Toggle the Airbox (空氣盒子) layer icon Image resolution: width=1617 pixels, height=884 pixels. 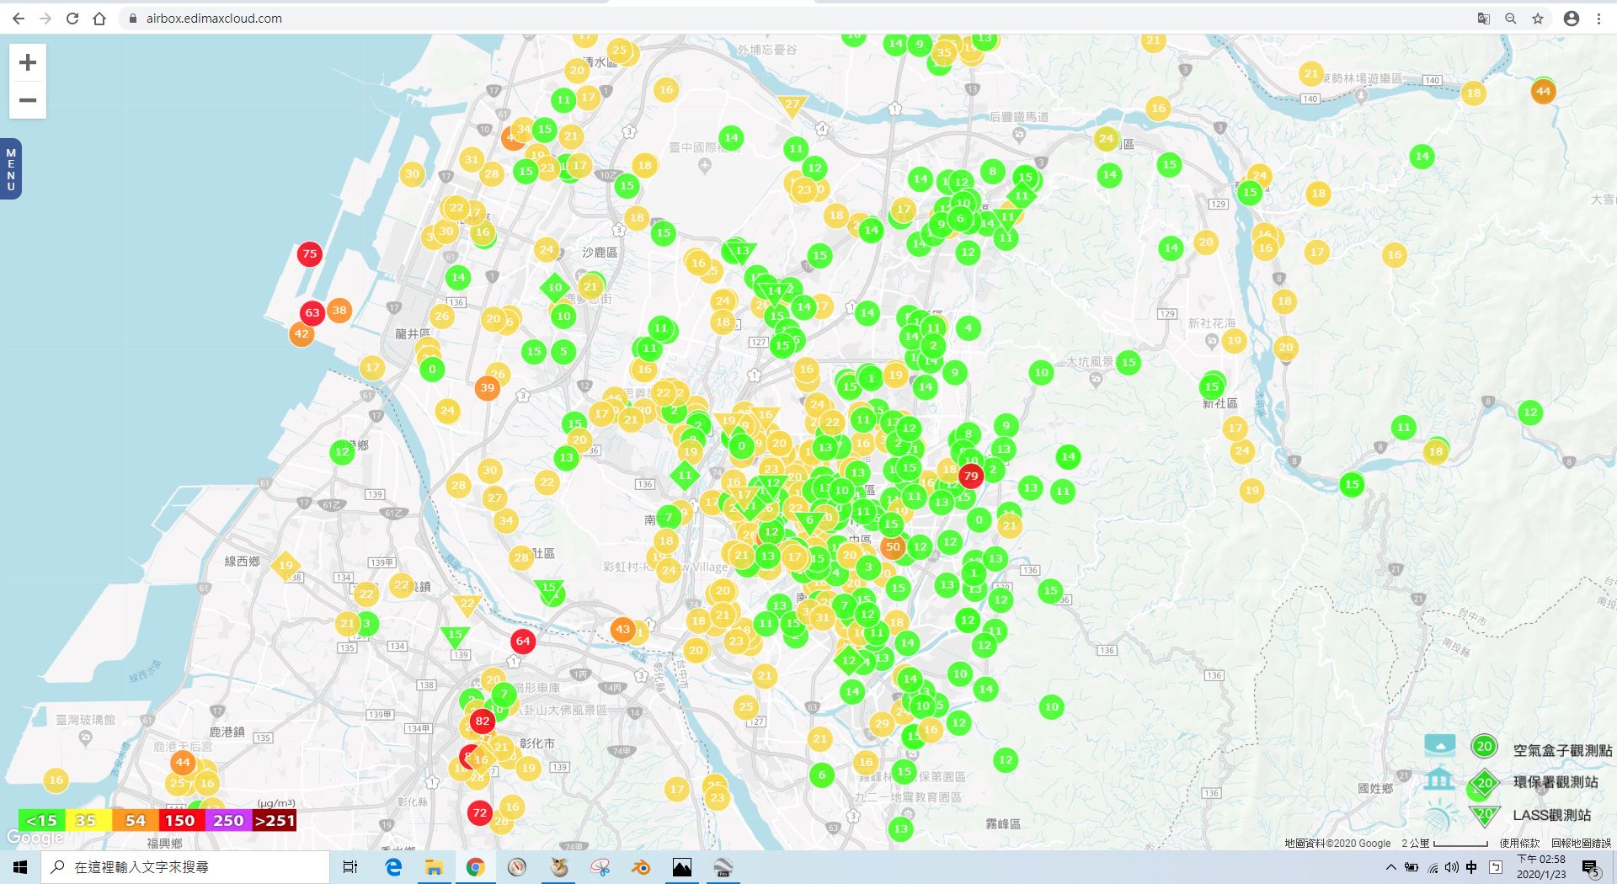1440,745
